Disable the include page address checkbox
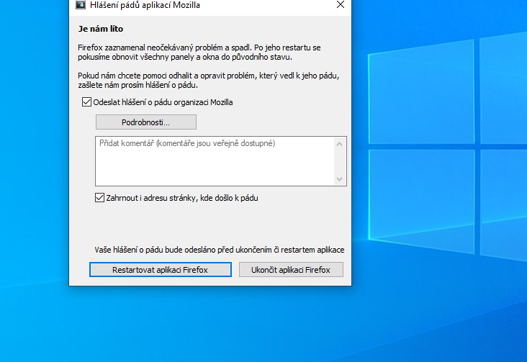 tap(100, 198)
